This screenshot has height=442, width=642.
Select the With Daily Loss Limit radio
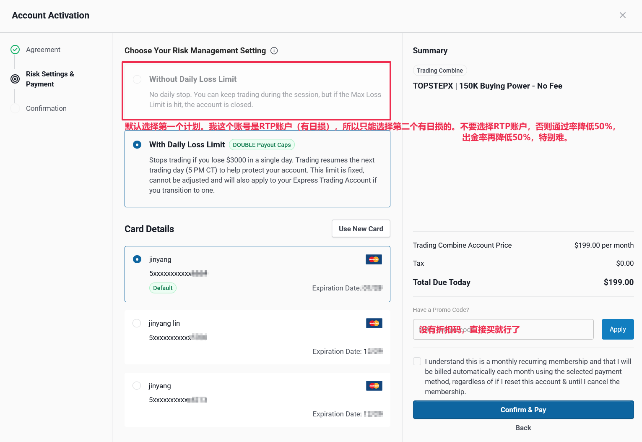coord(137,145)
